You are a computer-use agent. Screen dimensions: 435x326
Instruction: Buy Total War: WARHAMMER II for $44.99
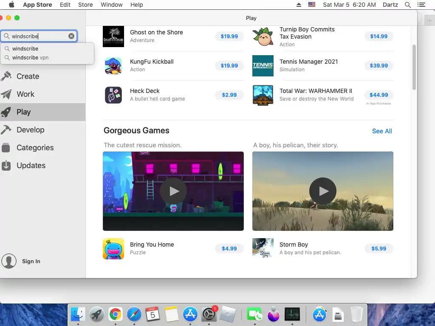point(379,95)
